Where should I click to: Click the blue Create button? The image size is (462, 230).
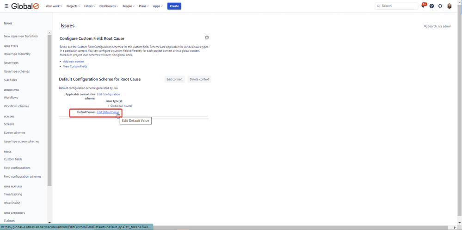click(x=174, y=6)
